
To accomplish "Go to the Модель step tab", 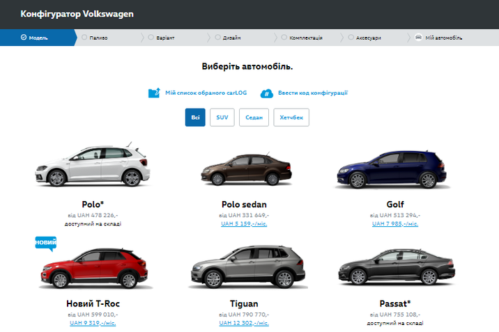I will [38, 38].
